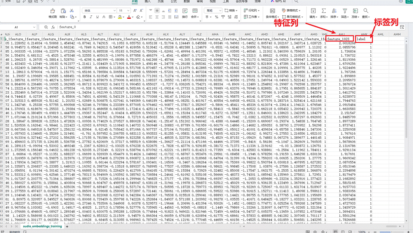Click the Paste clipboard icon
This screenshot has height=233, width=413.
(63, 11)
